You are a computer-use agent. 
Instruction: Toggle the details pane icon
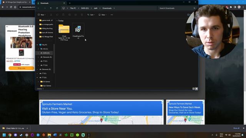tap(188, 15)
